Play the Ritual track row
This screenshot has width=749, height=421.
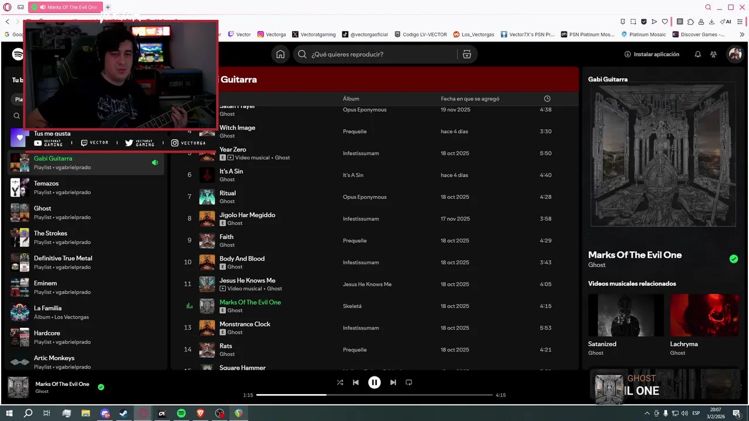click(x=374, y=197)
